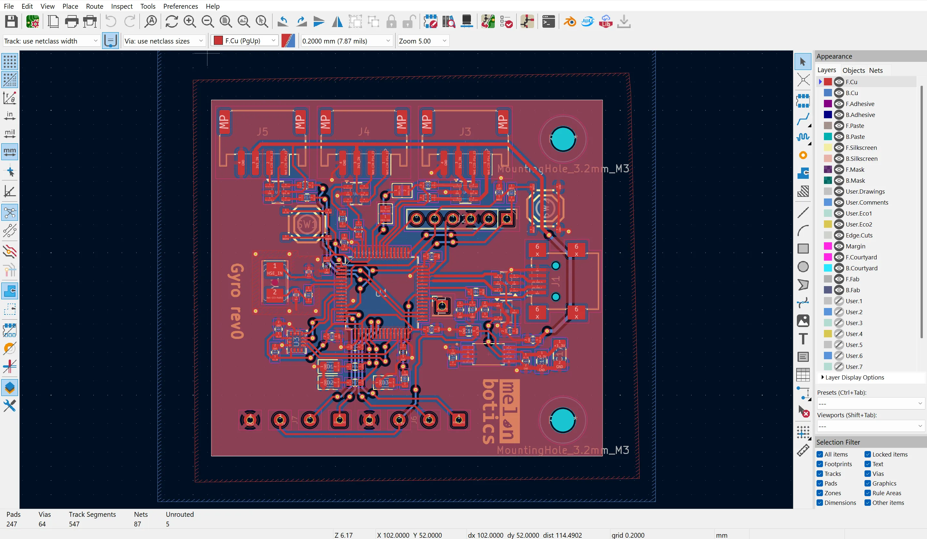The height and width of the screenshot is (539, 927).
Task: Run Design Rules Checker icon
Action: pyautogui.click(x=507, y=22)
